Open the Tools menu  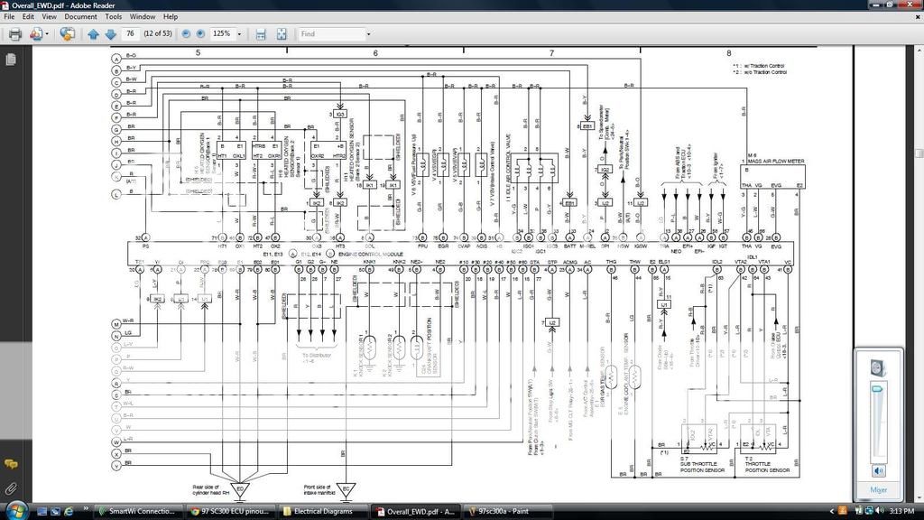[112, 16]
